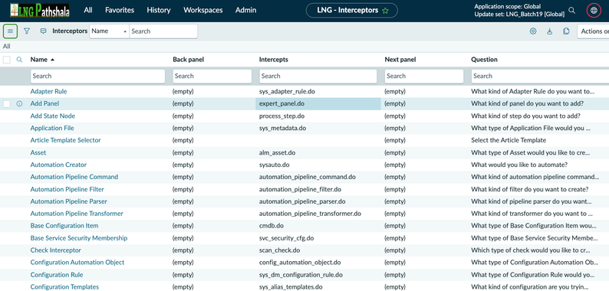Open the History menu
This screenshot has height=291, width=609.
point(159,10)
